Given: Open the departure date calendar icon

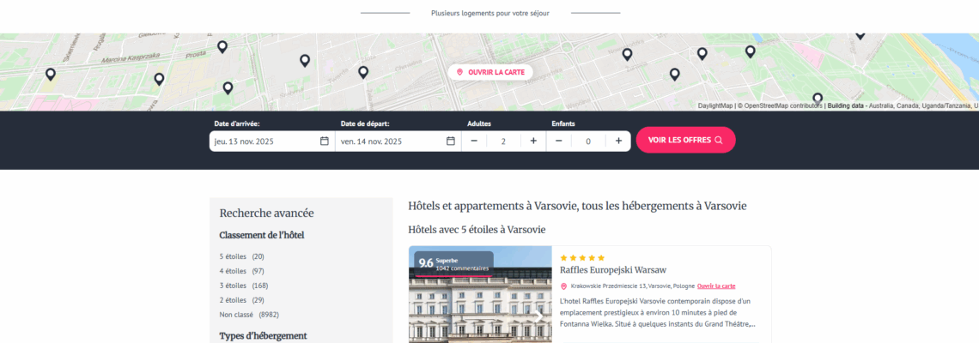Looking at the screenshot, I should [450, 141].
